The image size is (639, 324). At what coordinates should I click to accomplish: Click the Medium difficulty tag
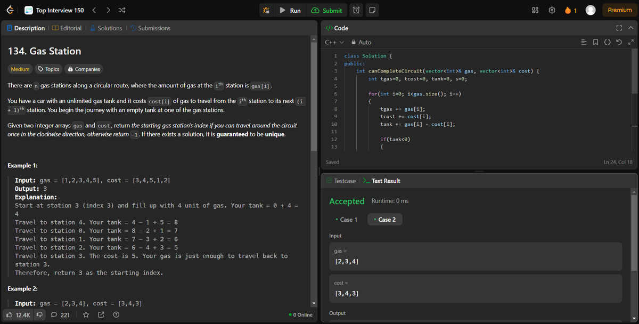20,69
